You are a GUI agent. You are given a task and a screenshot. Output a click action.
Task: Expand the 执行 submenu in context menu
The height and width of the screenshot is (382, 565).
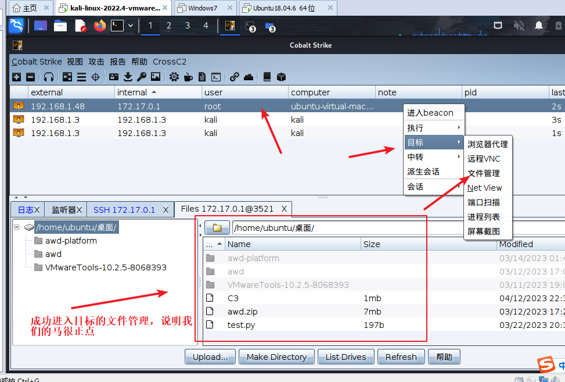434,128
